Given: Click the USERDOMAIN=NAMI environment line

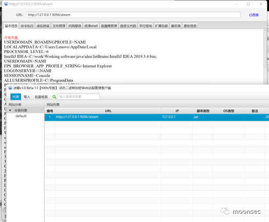Looking at the screenshot, I should click(x=25, y=61).
